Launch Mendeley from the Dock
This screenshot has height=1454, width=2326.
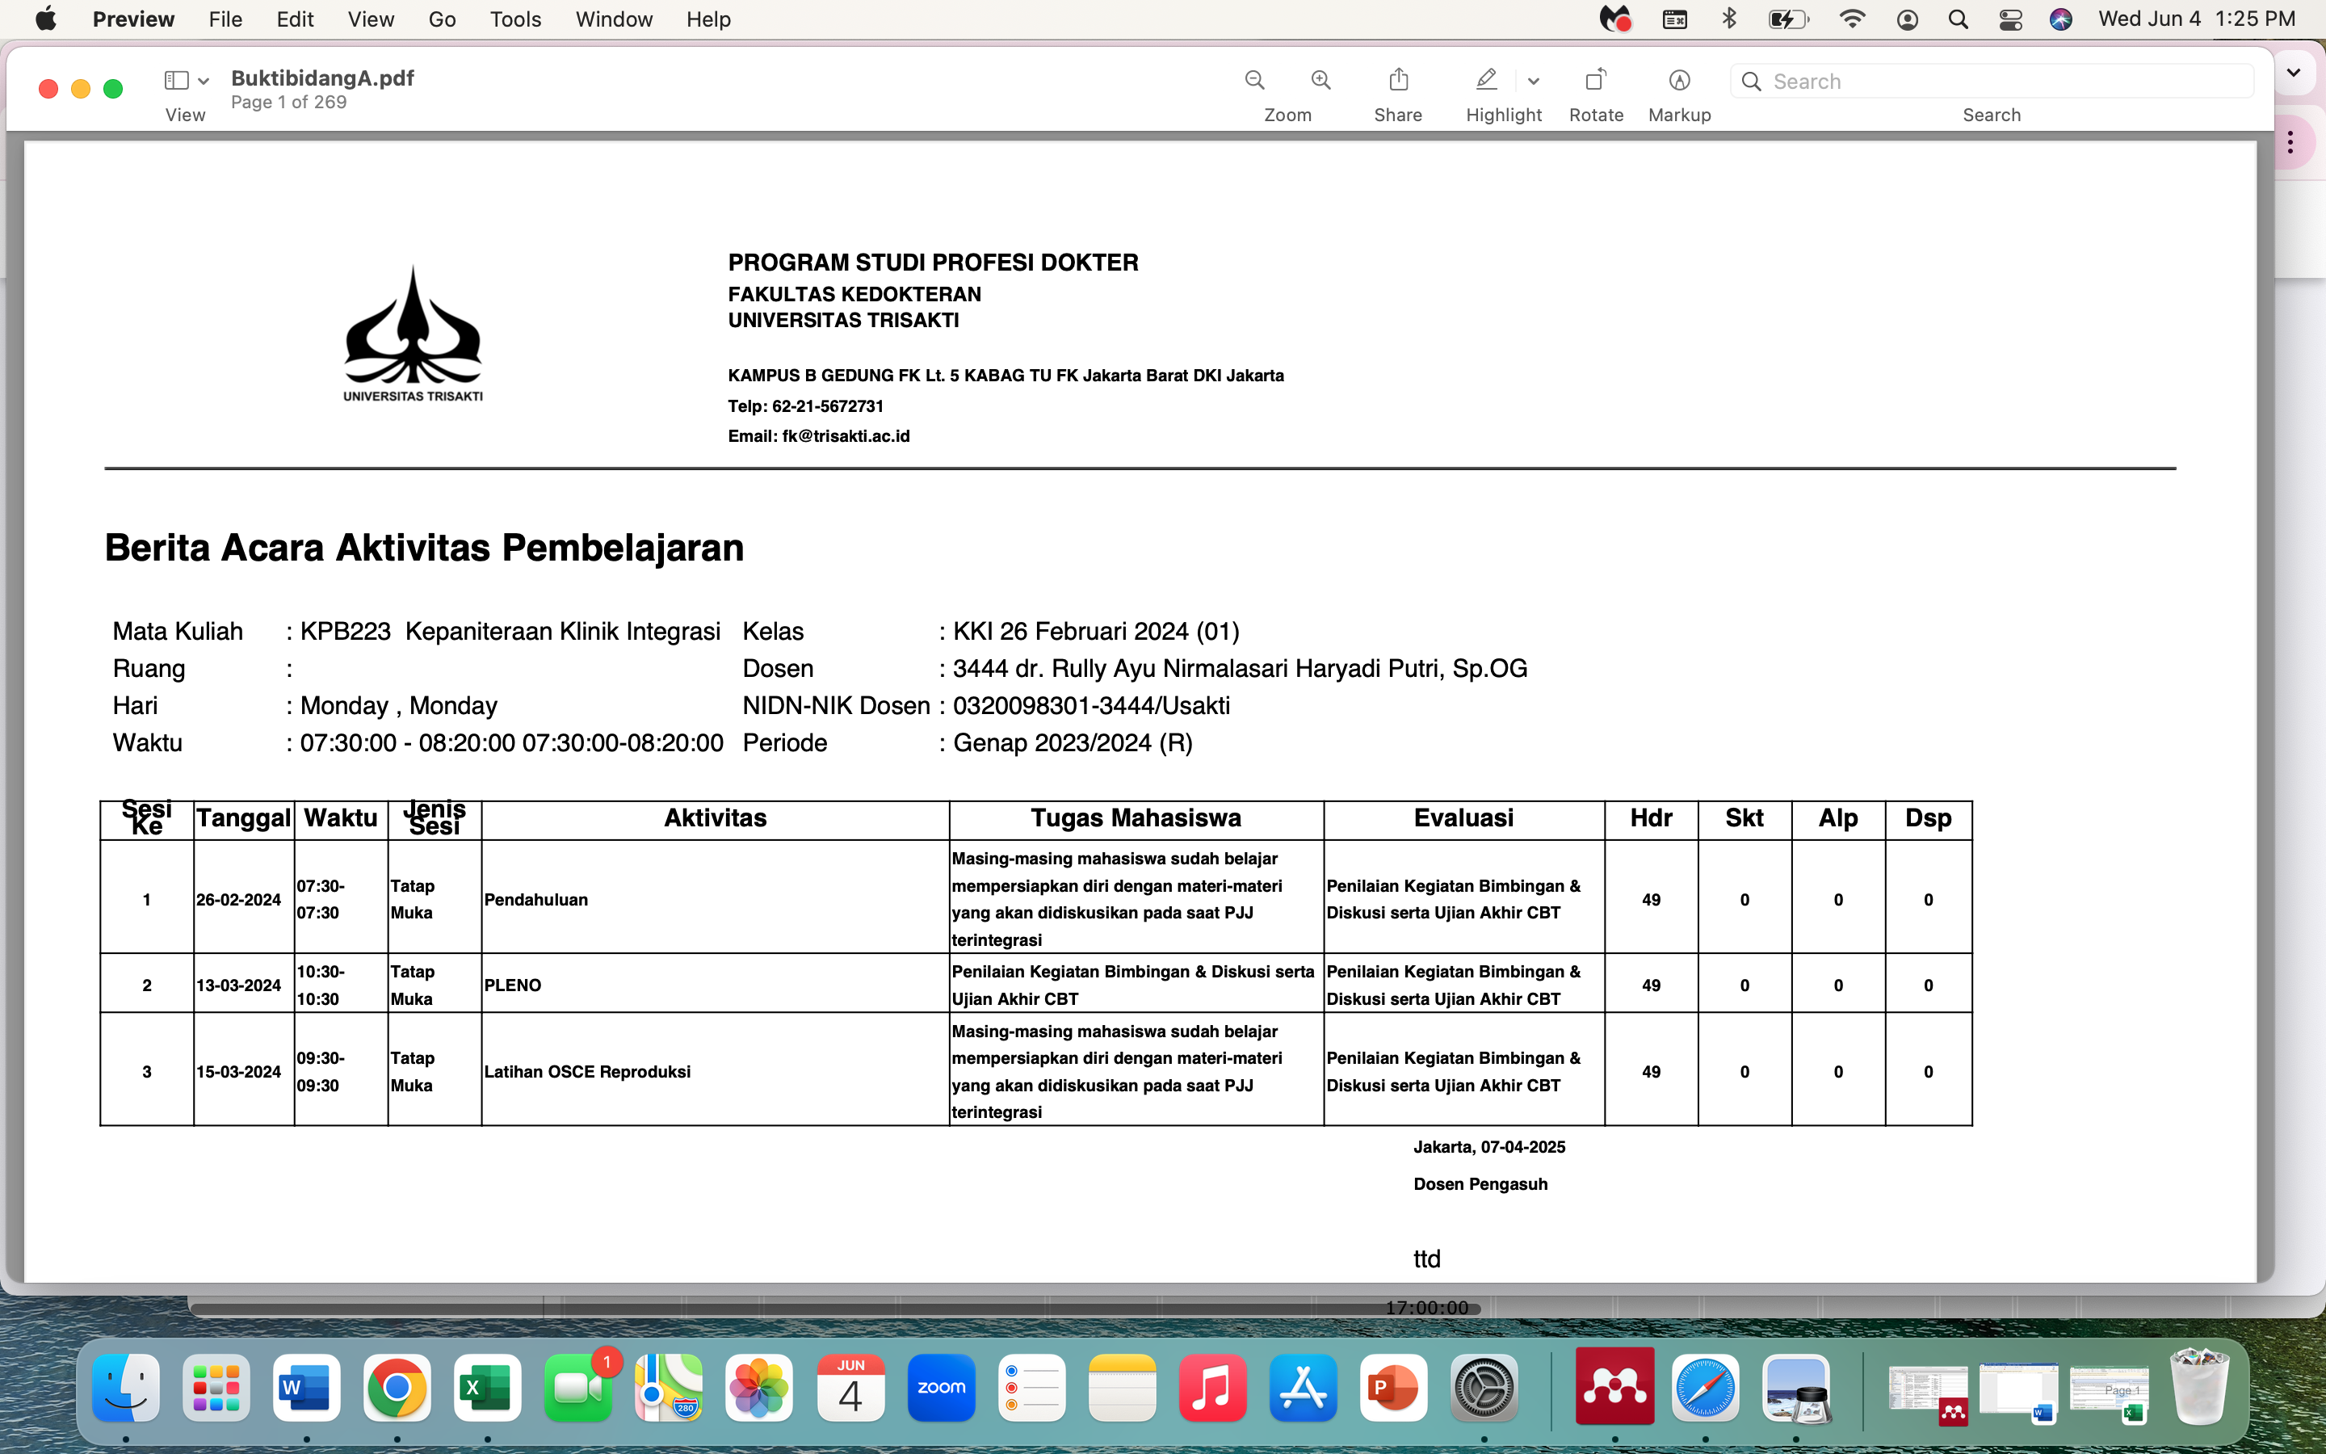tap(1614, 1385)
